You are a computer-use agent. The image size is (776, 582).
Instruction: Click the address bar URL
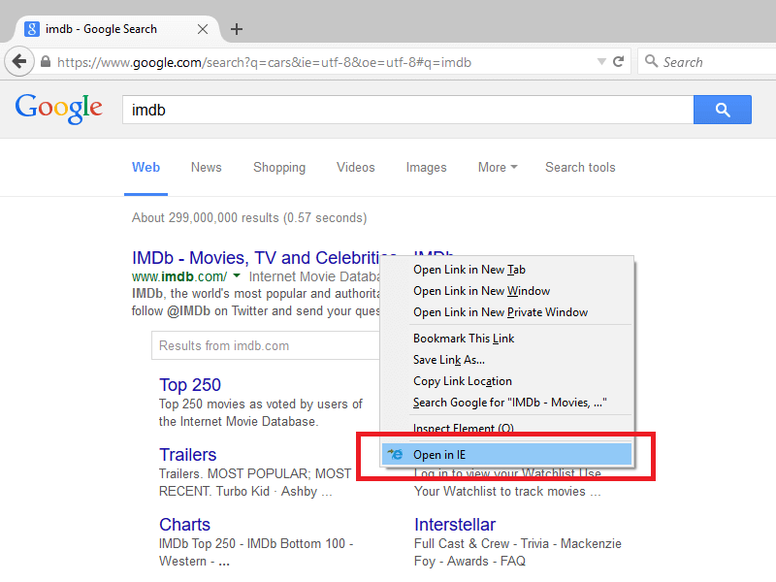point(264,62)
